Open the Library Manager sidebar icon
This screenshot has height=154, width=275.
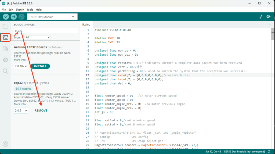pos(5,49)
